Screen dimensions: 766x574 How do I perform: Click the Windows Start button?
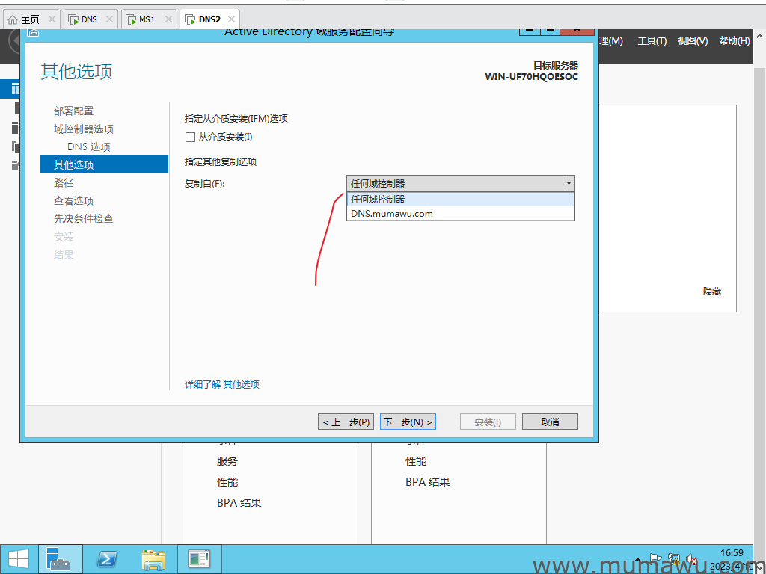click(x=18, y=558)
